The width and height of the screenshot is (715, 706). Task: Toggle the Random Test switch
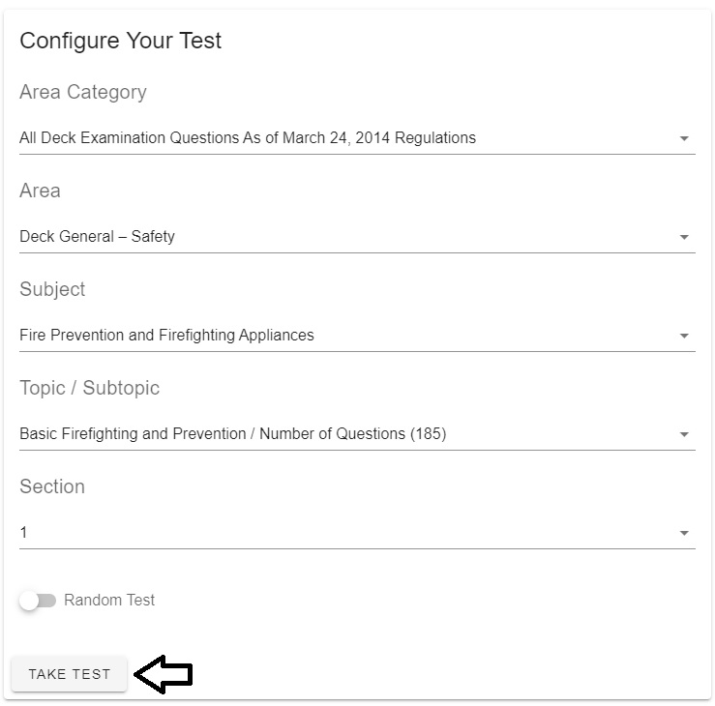coord(38,601)
